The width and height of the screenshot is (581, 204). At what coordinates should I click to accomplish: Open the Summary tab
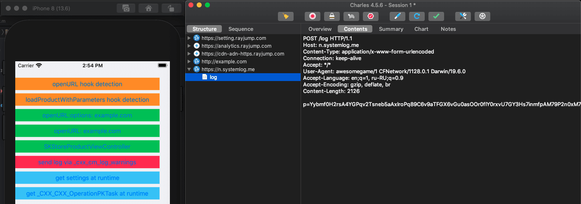[x=391, y=29]
